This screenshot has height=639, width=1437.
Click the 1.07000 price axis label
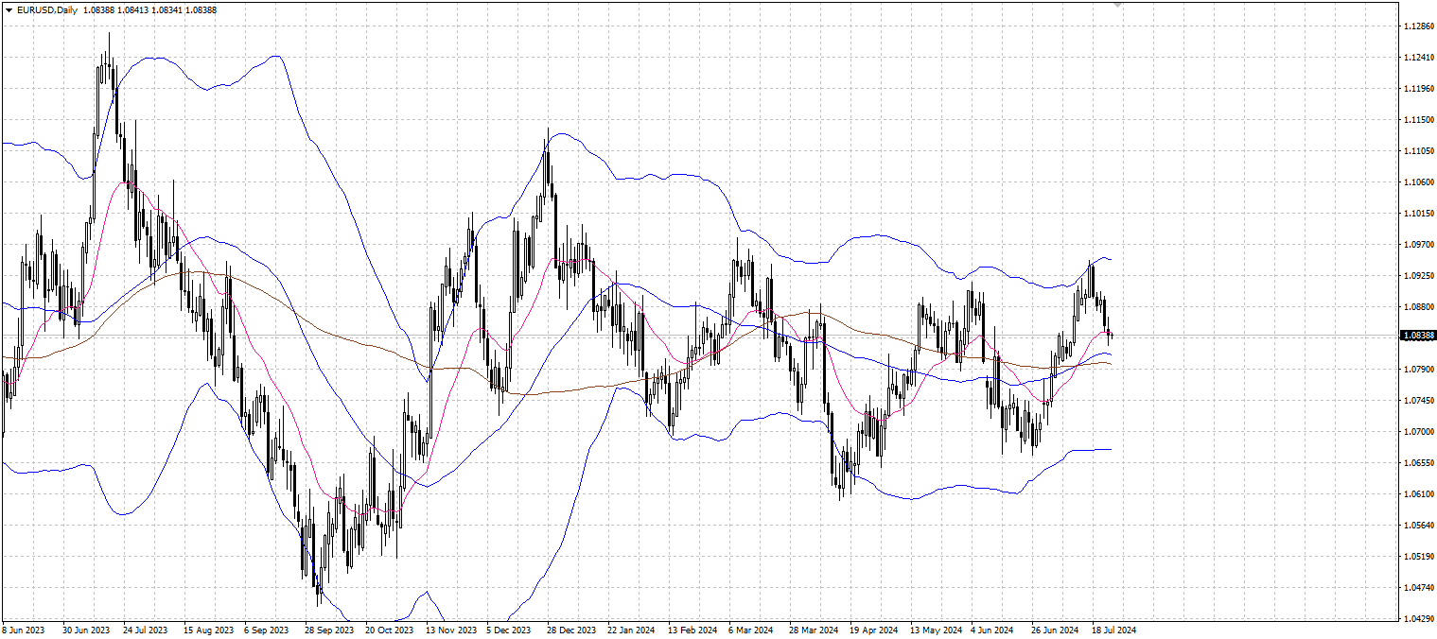click(1419, 432)
